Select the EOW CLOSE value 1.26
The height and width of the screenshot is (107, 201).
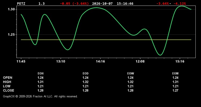[131, 90]
